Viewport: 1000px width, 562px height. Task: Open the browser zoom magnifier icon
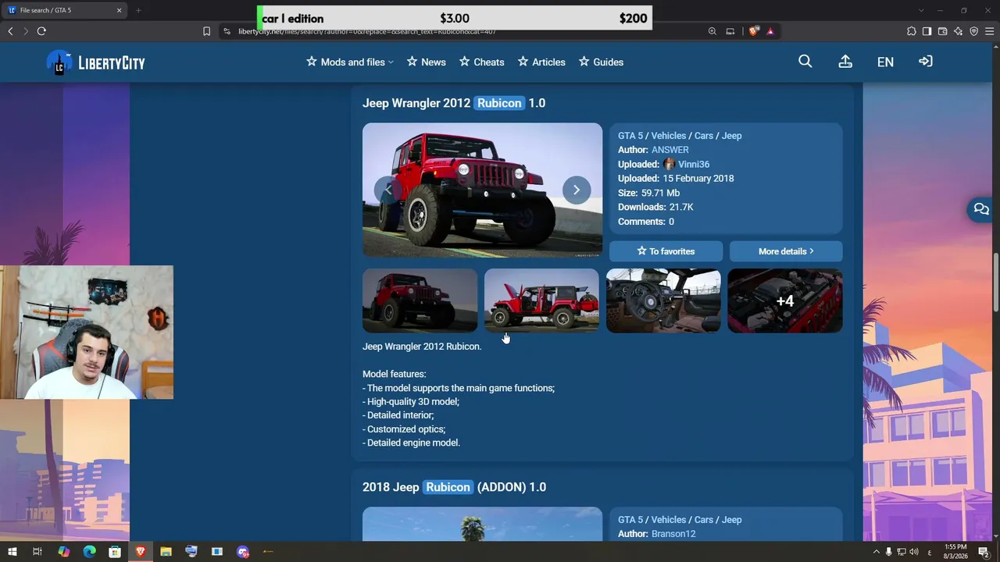[712, 31]
